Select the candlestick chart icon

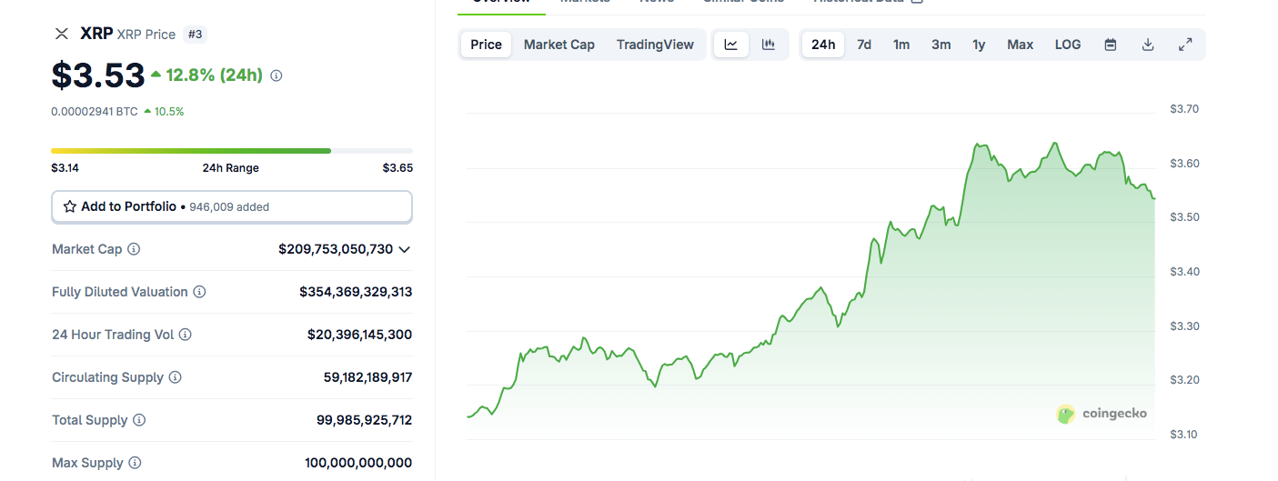pyautogui.click(x=769, y=45)
